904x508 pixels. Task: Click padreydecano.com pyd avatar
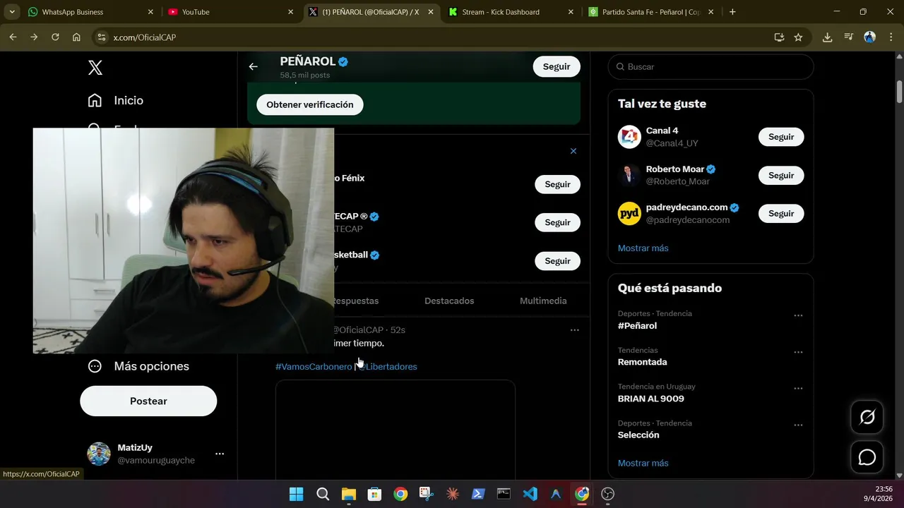pos(629,213)
